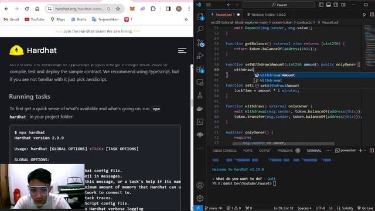Open Run and Debug view

tap(200, 56)
